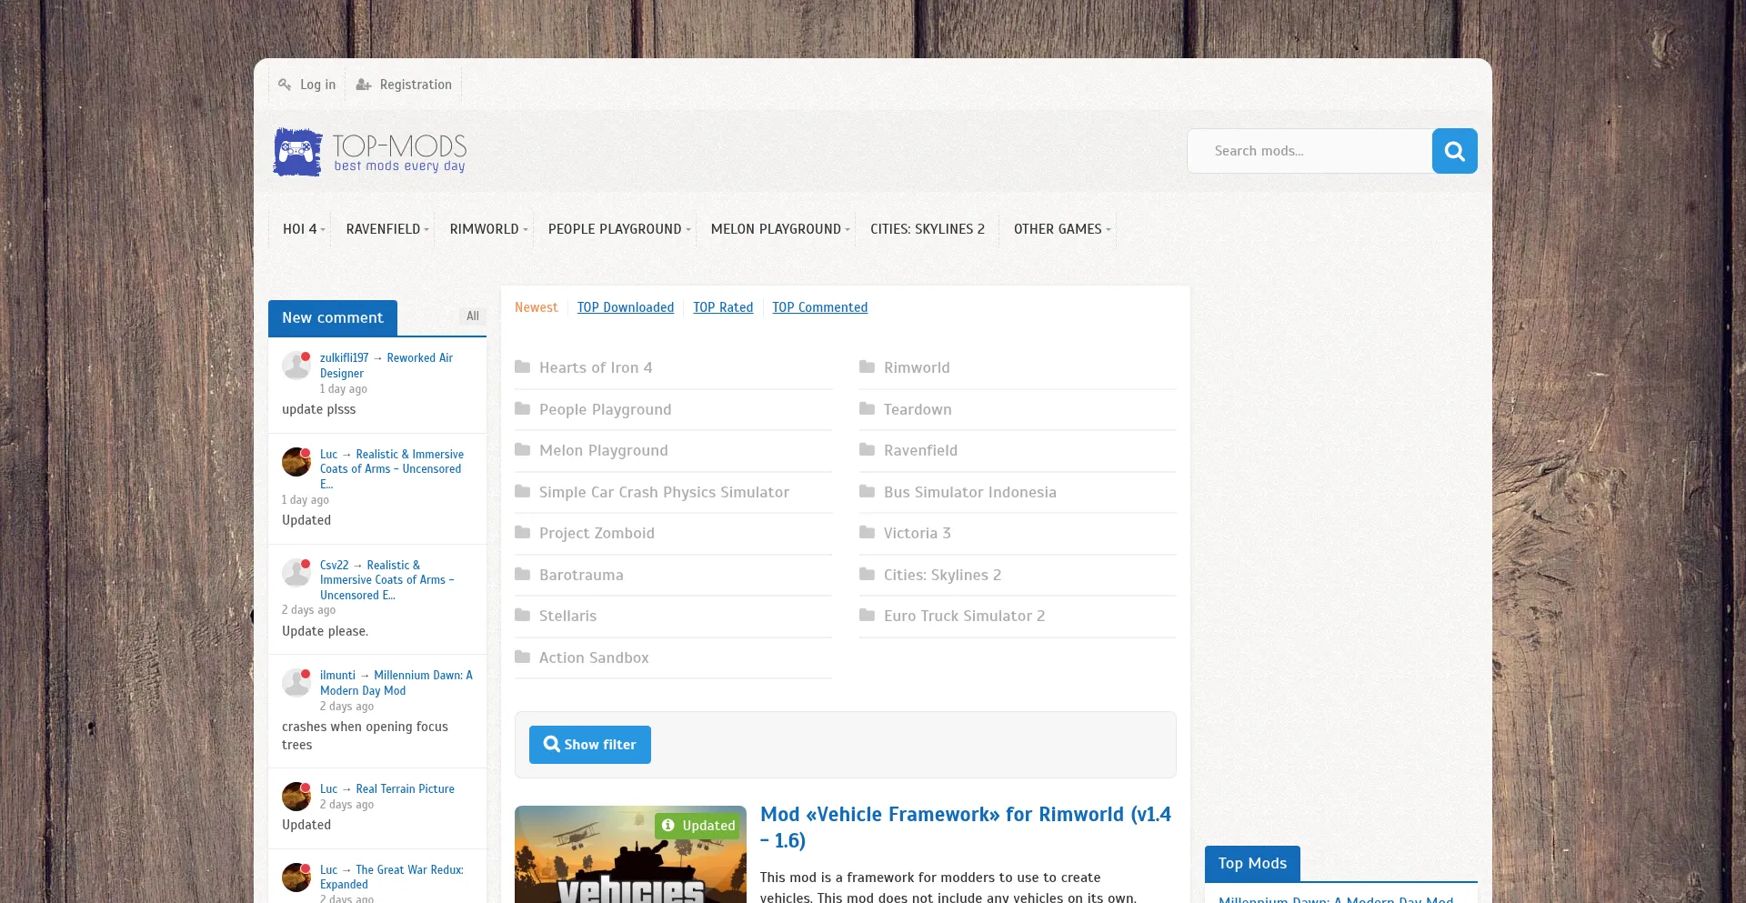Select the TOP Rated sorting tab

[723, 307]
